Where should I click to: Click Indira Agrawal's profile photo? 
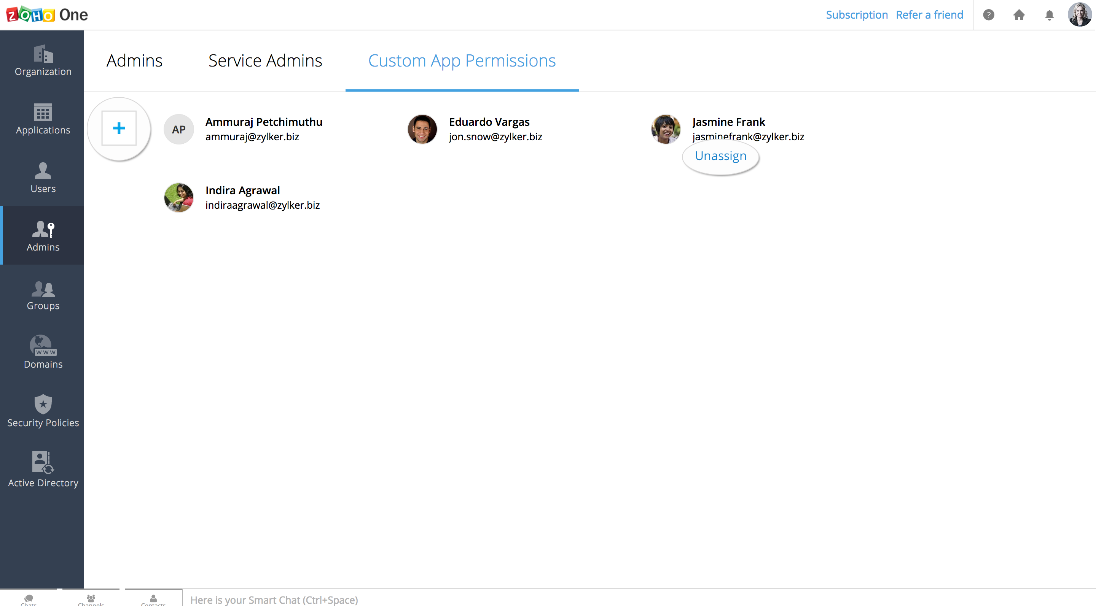click(179, 198)
